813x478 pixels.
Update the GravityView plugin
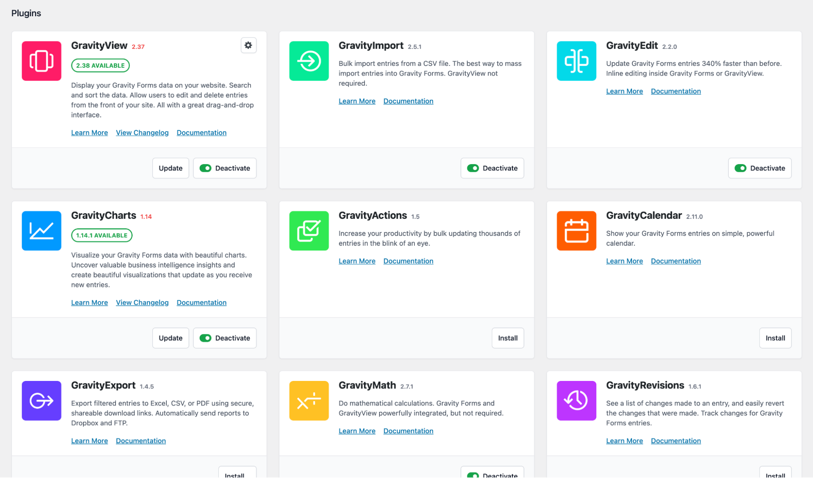click(171, 168)
